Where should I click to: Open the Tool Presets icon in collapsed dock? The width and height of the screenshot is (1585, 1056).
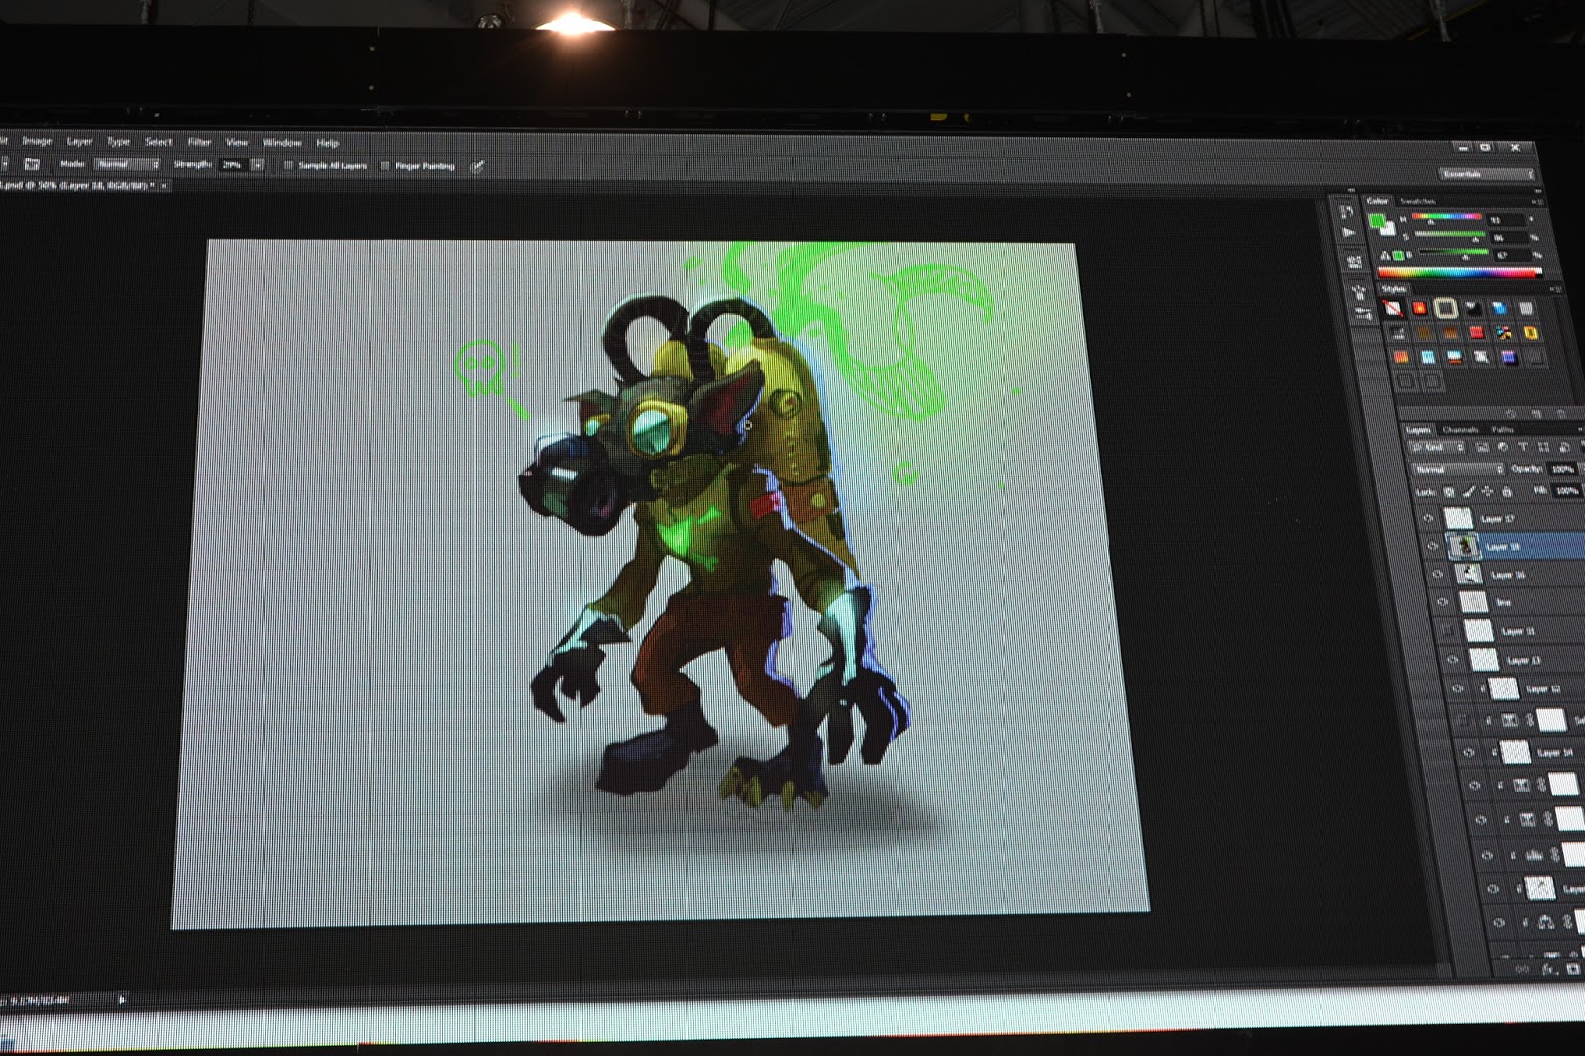click(x=1362, y=314)
